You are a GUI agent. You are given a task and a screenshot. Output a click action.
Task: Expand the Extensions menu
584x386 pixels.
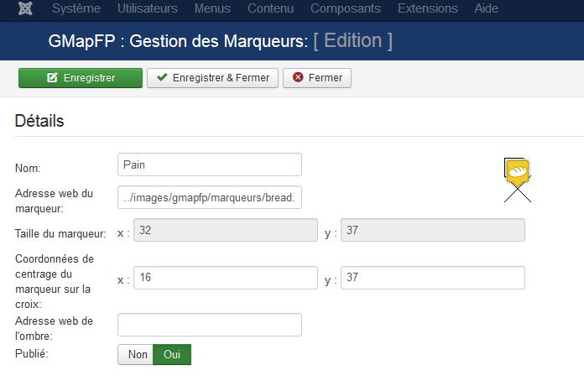pyautogui.click(x=428, y=8)
